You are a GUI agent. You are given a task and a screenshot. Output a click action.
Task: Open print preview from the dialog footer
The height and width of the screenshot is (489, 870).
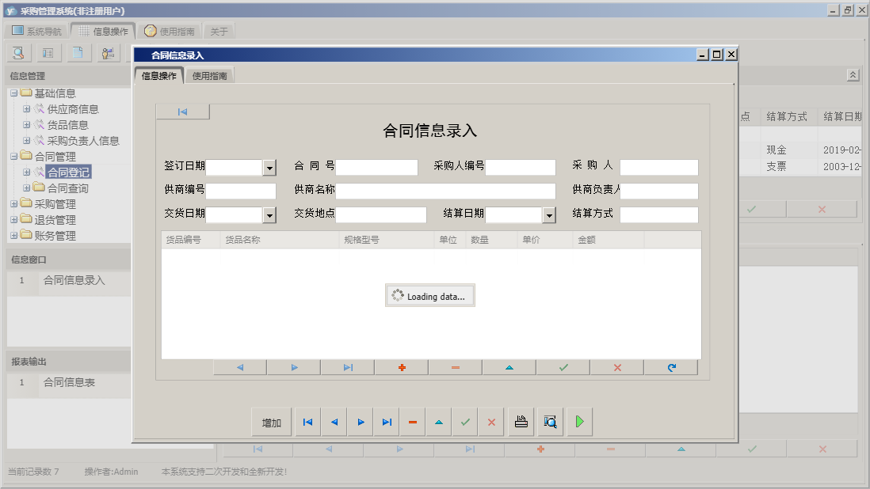551,422
